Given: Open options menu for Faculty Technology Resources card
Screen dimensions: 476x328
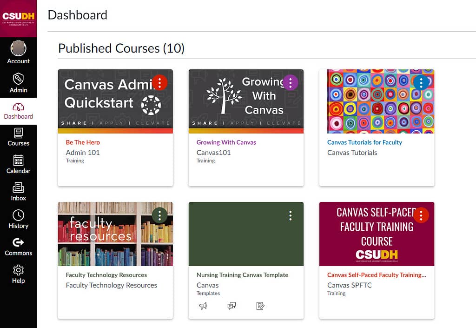Looking at the screenshot, I should [x=160, y=215].
